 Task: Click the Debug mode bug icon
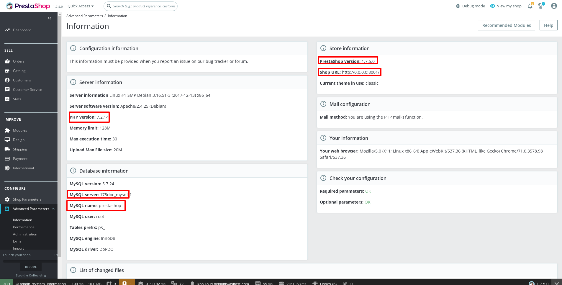458,6
